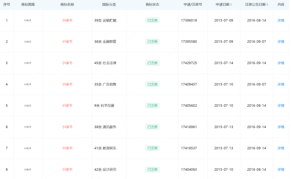Select registration number 17429725 cell
This screenshot has width=291, height=179.
tap(189, 63)
